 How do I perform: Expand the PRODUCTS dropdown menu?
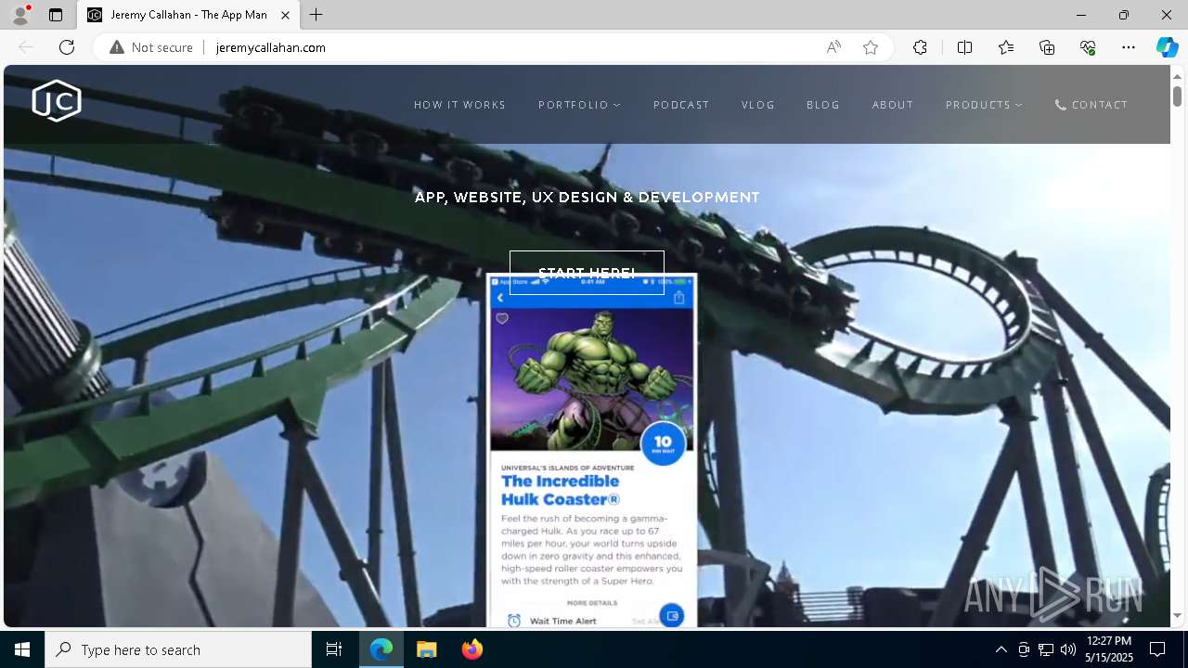[984, 105]
